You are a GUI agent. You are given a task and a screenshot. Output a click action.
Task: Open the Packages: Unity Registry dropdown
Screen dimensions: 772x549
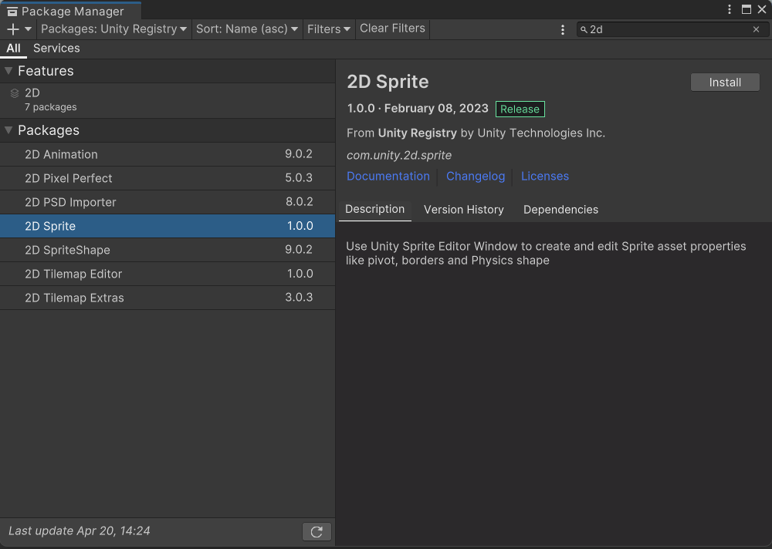113,29
